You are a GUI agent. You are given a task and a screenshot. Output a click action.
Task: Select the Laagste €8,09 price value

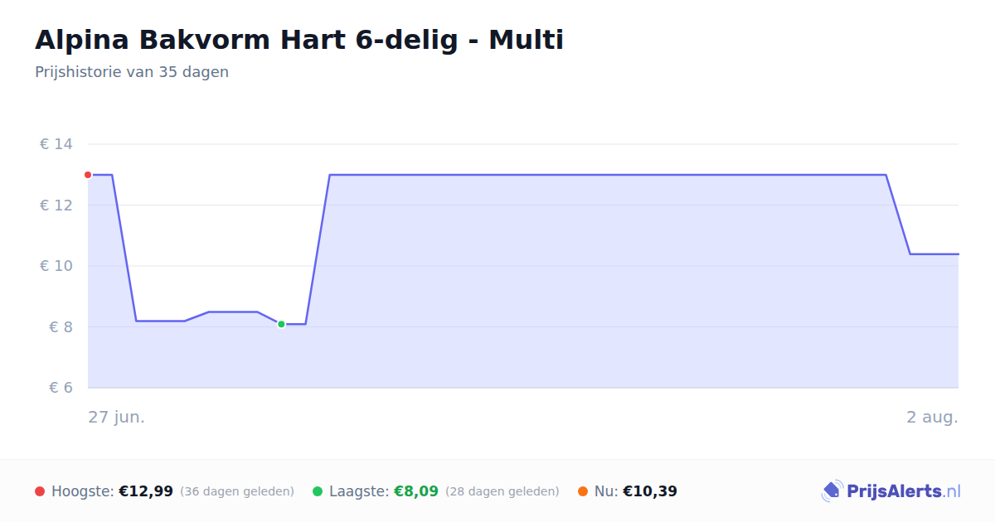click(416, 491)
